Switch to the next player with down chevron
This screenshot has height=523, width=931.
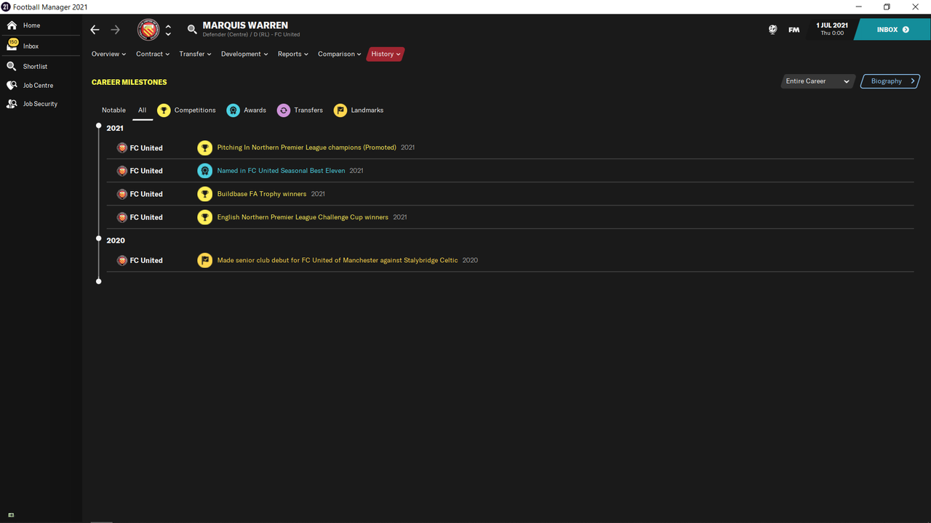tap(168, 33)
